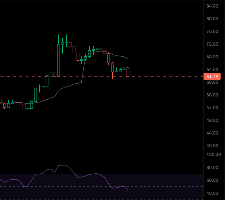Click the 60.00 label on RSI axis
This screenshot has height=200, width=225.
coord(212,180)
